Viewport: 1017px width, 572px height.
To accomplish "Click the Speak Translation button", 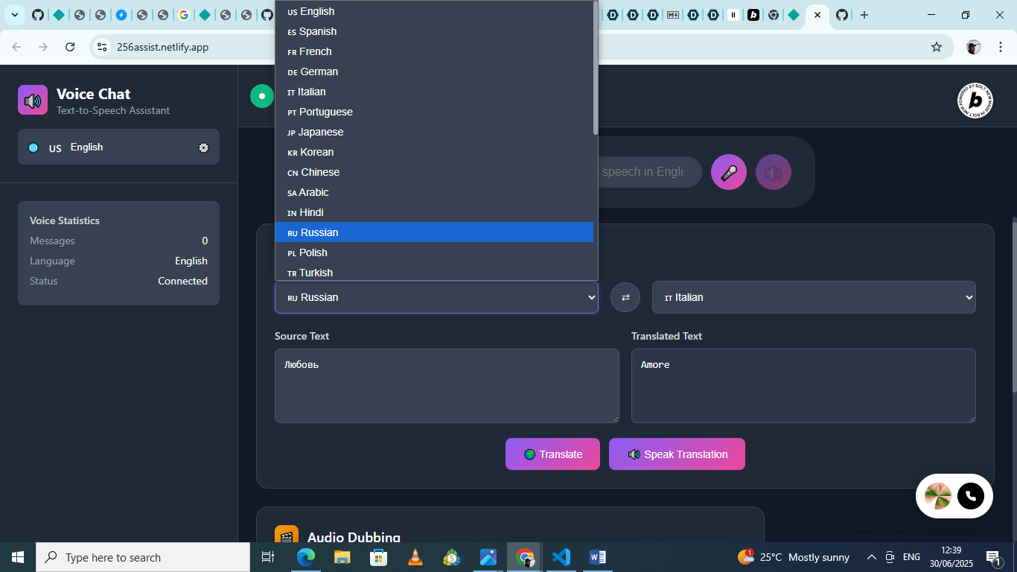I will 677,454.
